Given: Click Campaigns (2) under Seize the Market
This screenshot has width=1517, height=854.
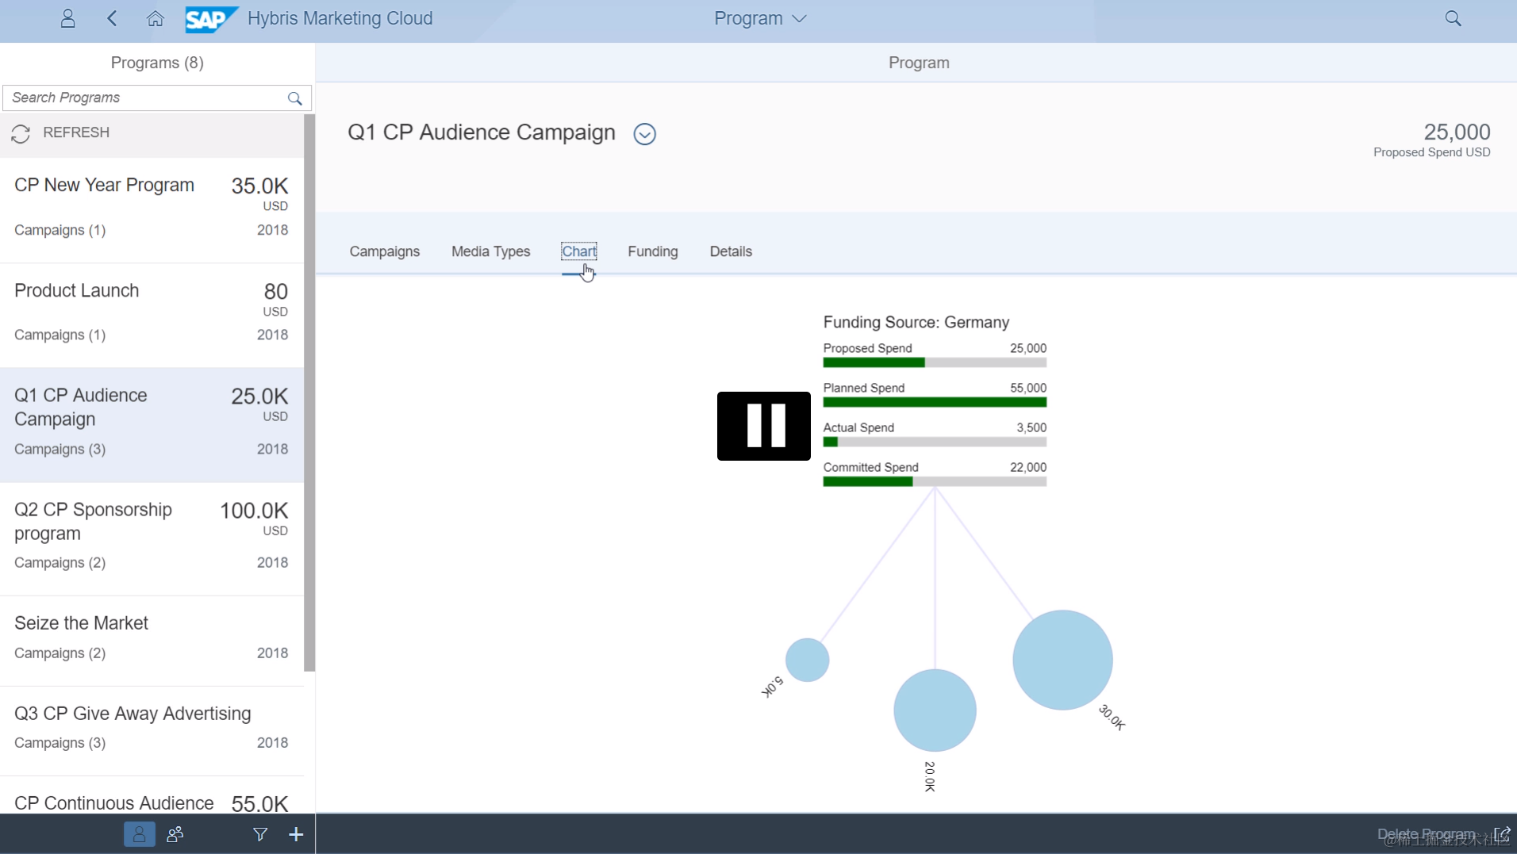Looking at the screenshot, I should coord(60,653).
